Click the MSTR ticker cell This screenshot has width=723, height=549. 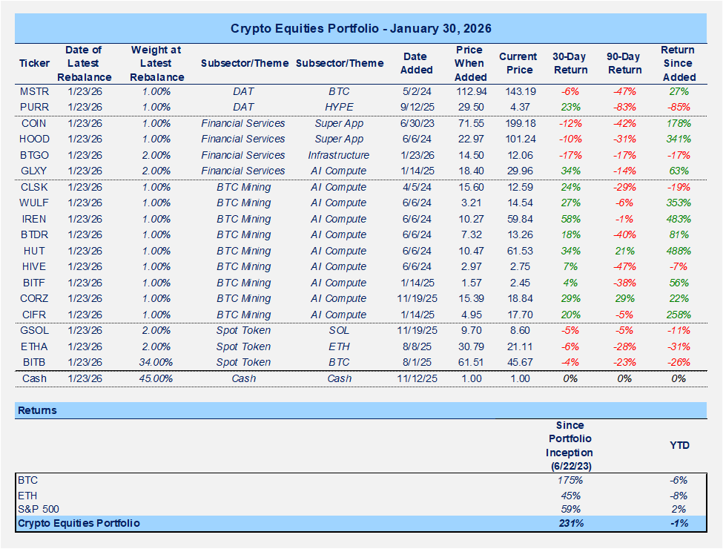click(34, 91)
